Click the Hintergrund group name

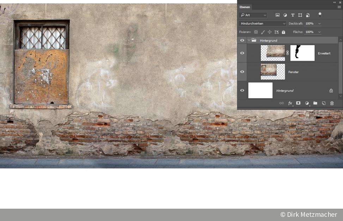pos(268,40)
